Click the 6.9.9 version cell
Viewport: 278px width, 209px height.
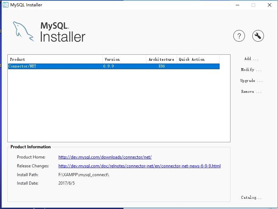[108, 66]
